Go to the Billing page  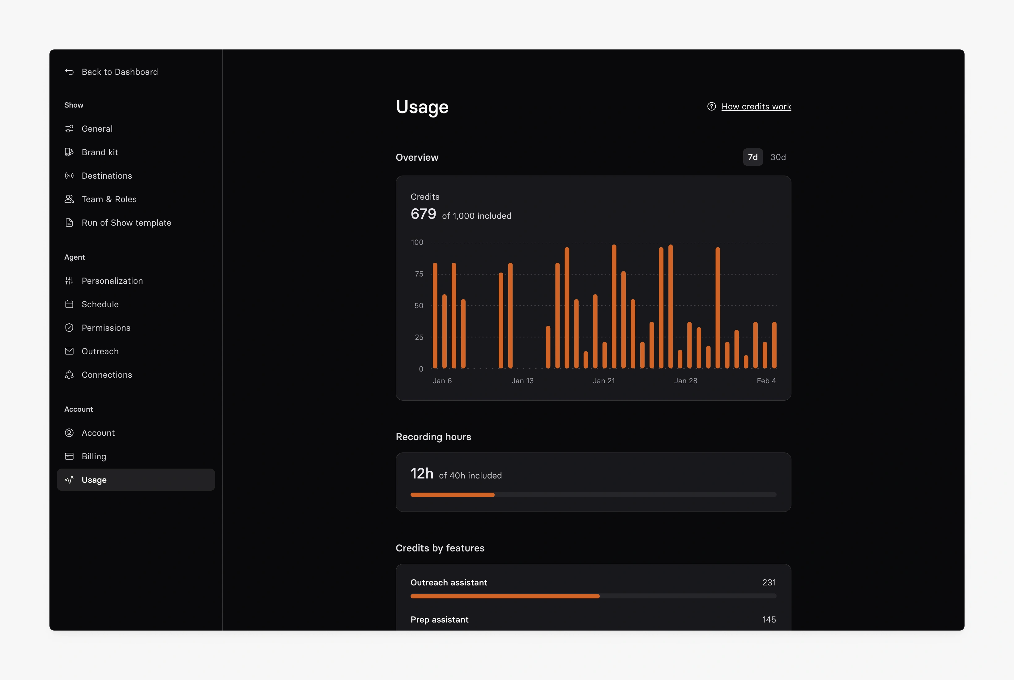coord(136,456)
